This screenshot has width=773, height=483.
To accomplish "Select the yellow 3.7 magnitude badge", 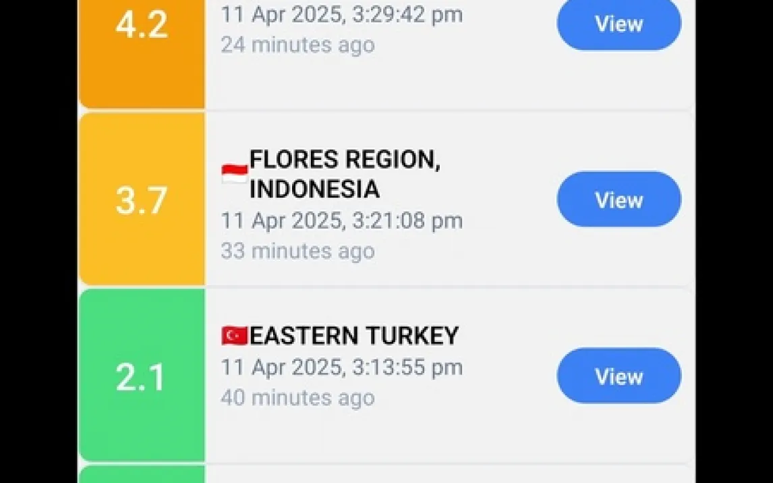I will (x=142, y=200).
